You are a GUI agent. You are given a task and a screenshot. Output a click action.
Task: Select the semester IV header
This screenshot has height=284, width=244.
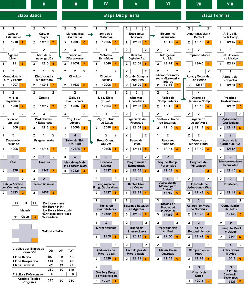pos(106,4)
